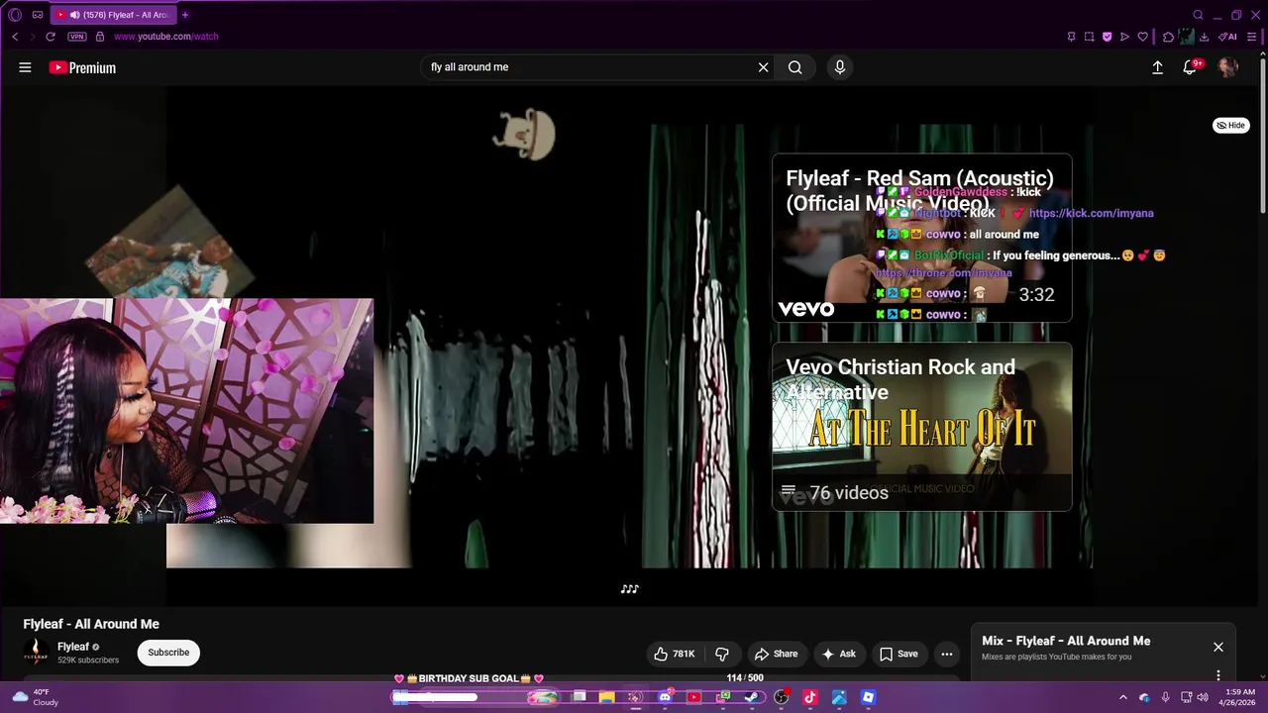
Task: Like the video with 781K likes
Action: (674, 654)
